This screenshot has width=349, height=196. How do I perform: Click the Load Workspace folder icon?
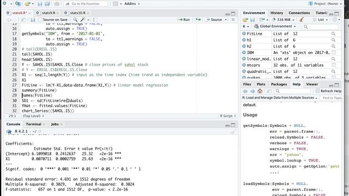245,20
